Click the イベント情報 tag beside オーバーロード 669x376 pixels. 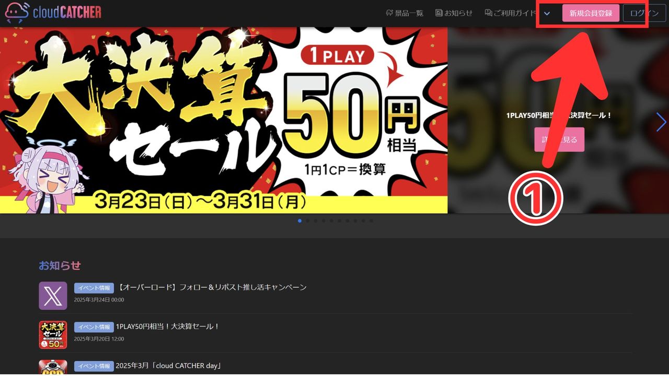[x=94, y=288]
